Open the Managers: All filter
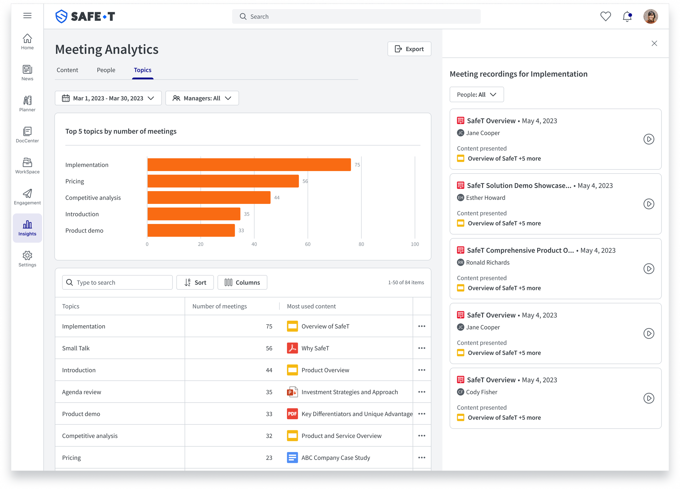This screenshot has width=680, height=489. click(202, 98)
